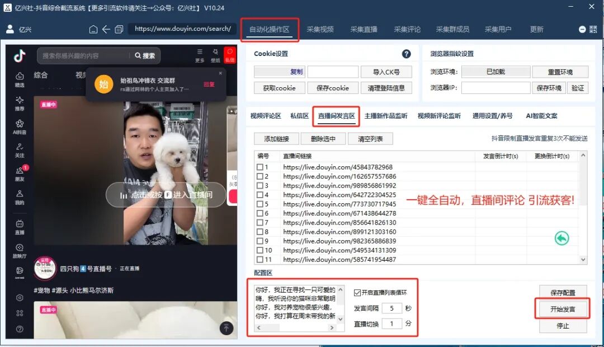
Task: Click the Douyin search input box
Action: [85, 55]
